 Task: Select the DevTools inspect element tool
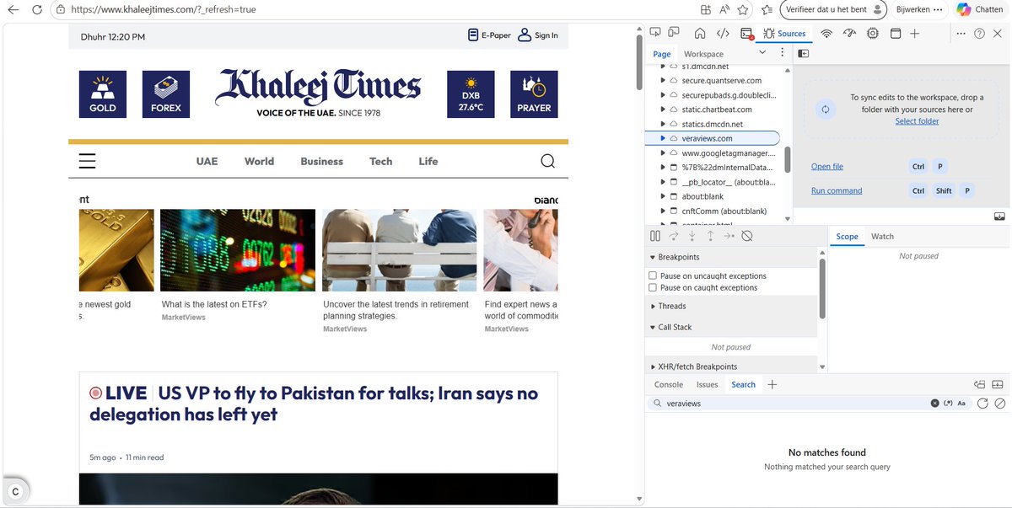click(655, 34)
